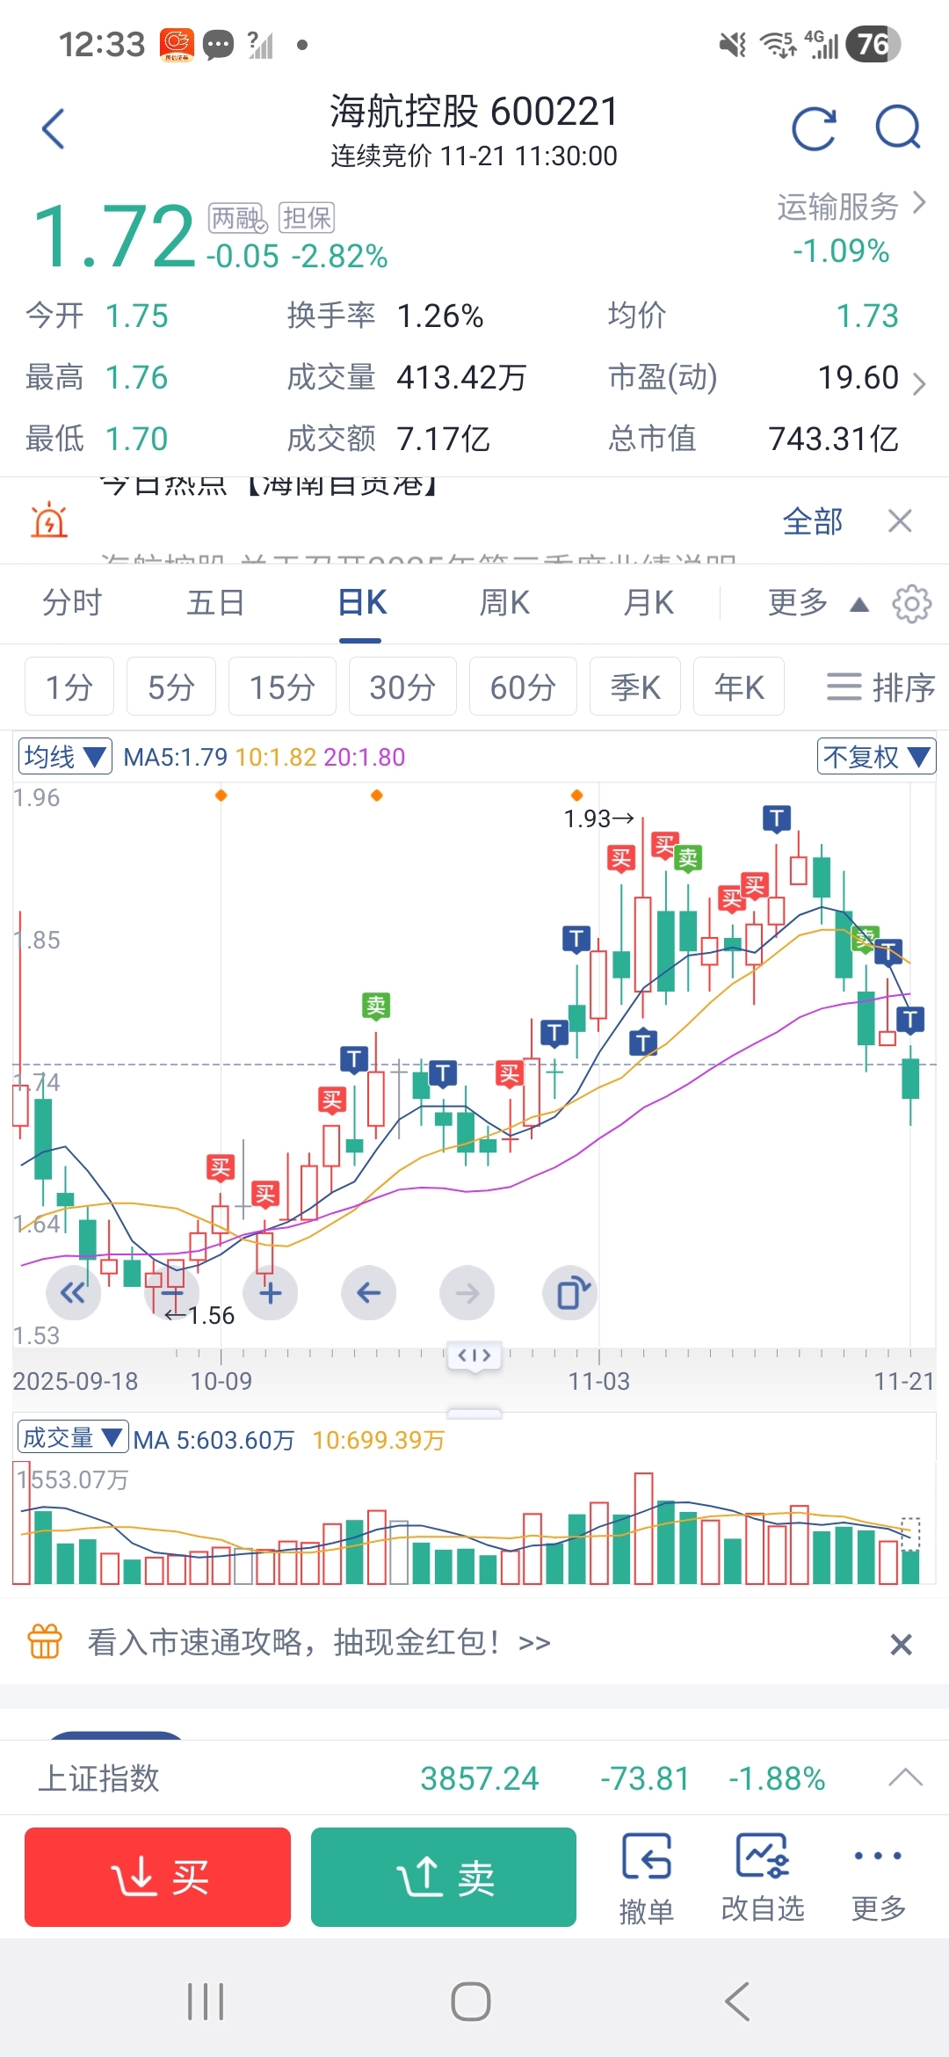Select the 30分 period option
This screenshot has width=949, height=2057.
tap(402, 687)
